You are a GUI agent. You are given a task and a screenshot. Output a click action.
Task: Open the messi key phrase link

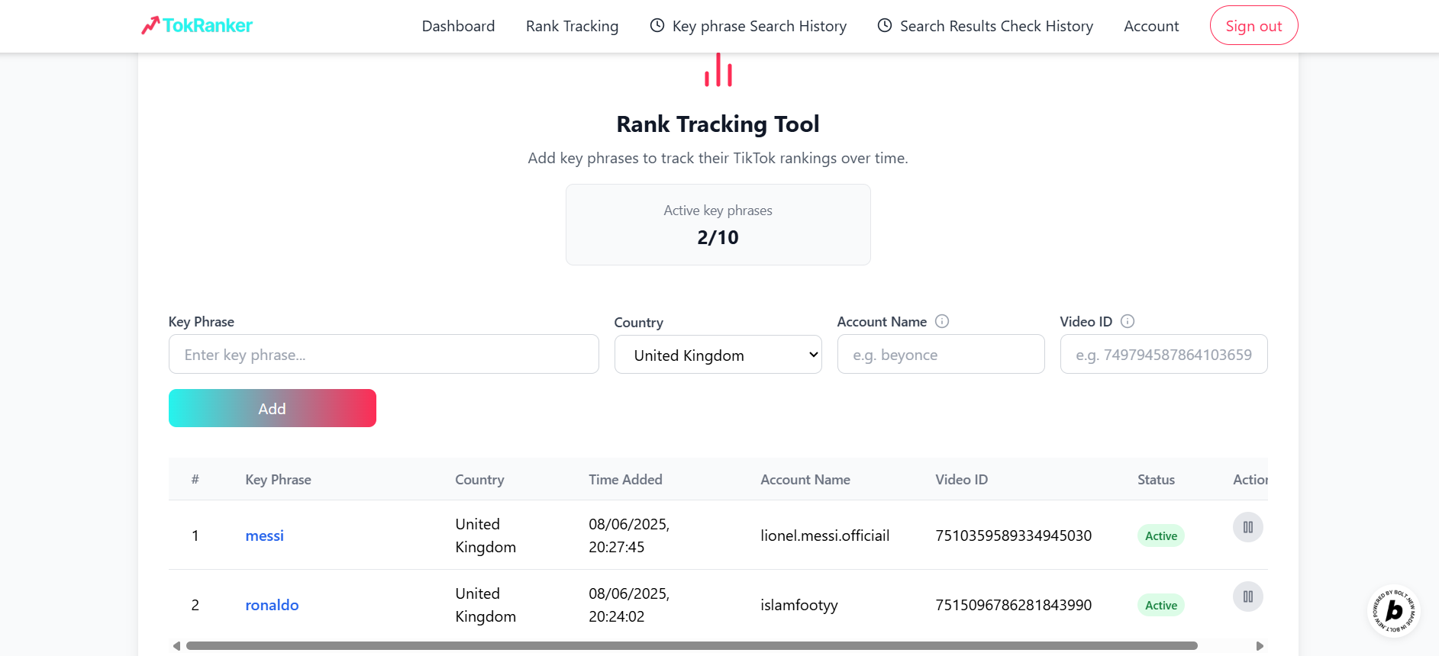click(264, 535)
